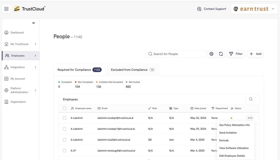280x160 pixels.
Task: Switch to Excluded from Compliance tab
Action: point(133,70)
